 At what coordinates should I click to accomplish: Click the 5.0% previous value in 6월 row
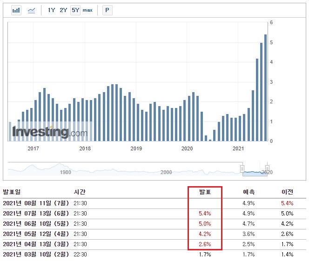287,213
